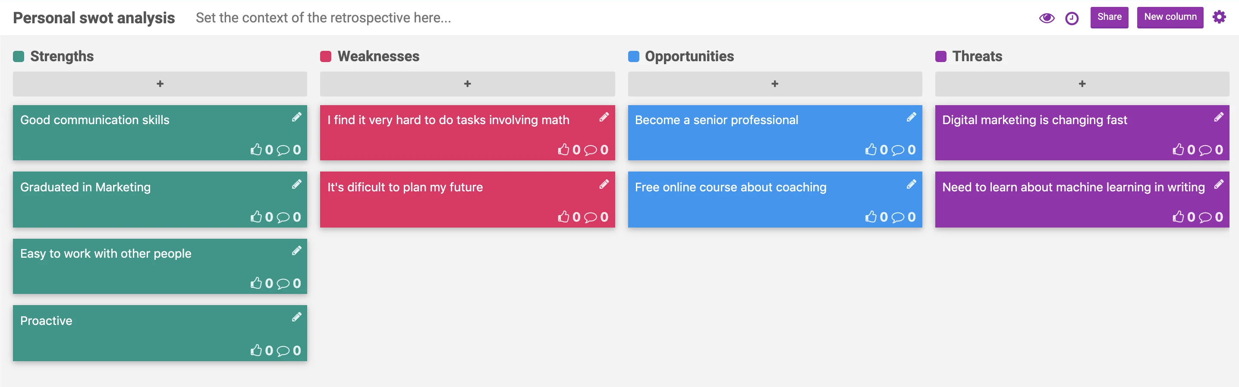The height and width of the screenshot is (387, 1239).
Task: Open the board history clock icon
Action: (x=1072, y=17)
